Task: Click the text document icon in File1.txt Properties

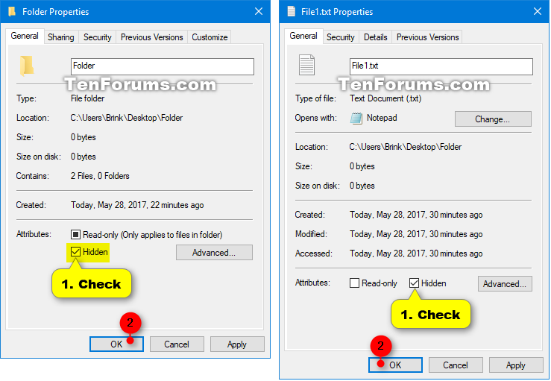Action: (x=306, y=65)
